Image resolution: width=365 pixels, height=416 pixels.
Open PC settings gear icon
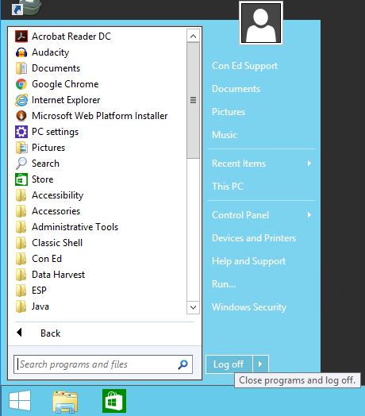(x=21, y=132)
